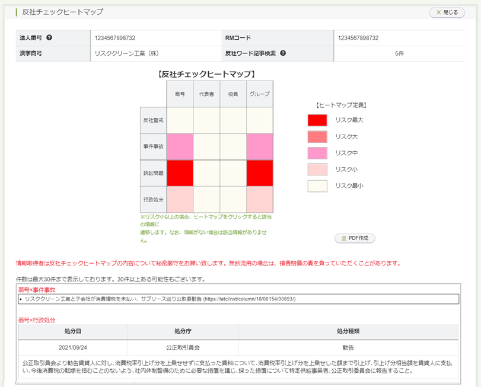Click help icon next to 法人番号
481x387 pixels.
coord(49,38)
